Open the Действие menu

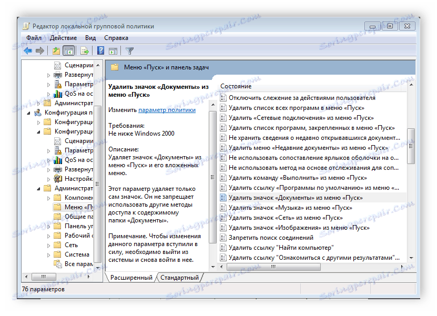pos(63,37)
